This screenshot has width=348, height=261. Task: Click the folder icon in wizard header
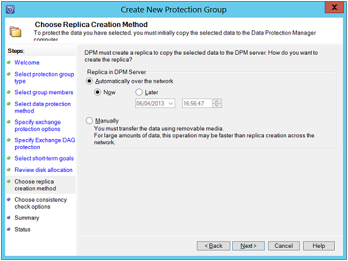coord(16,32)
